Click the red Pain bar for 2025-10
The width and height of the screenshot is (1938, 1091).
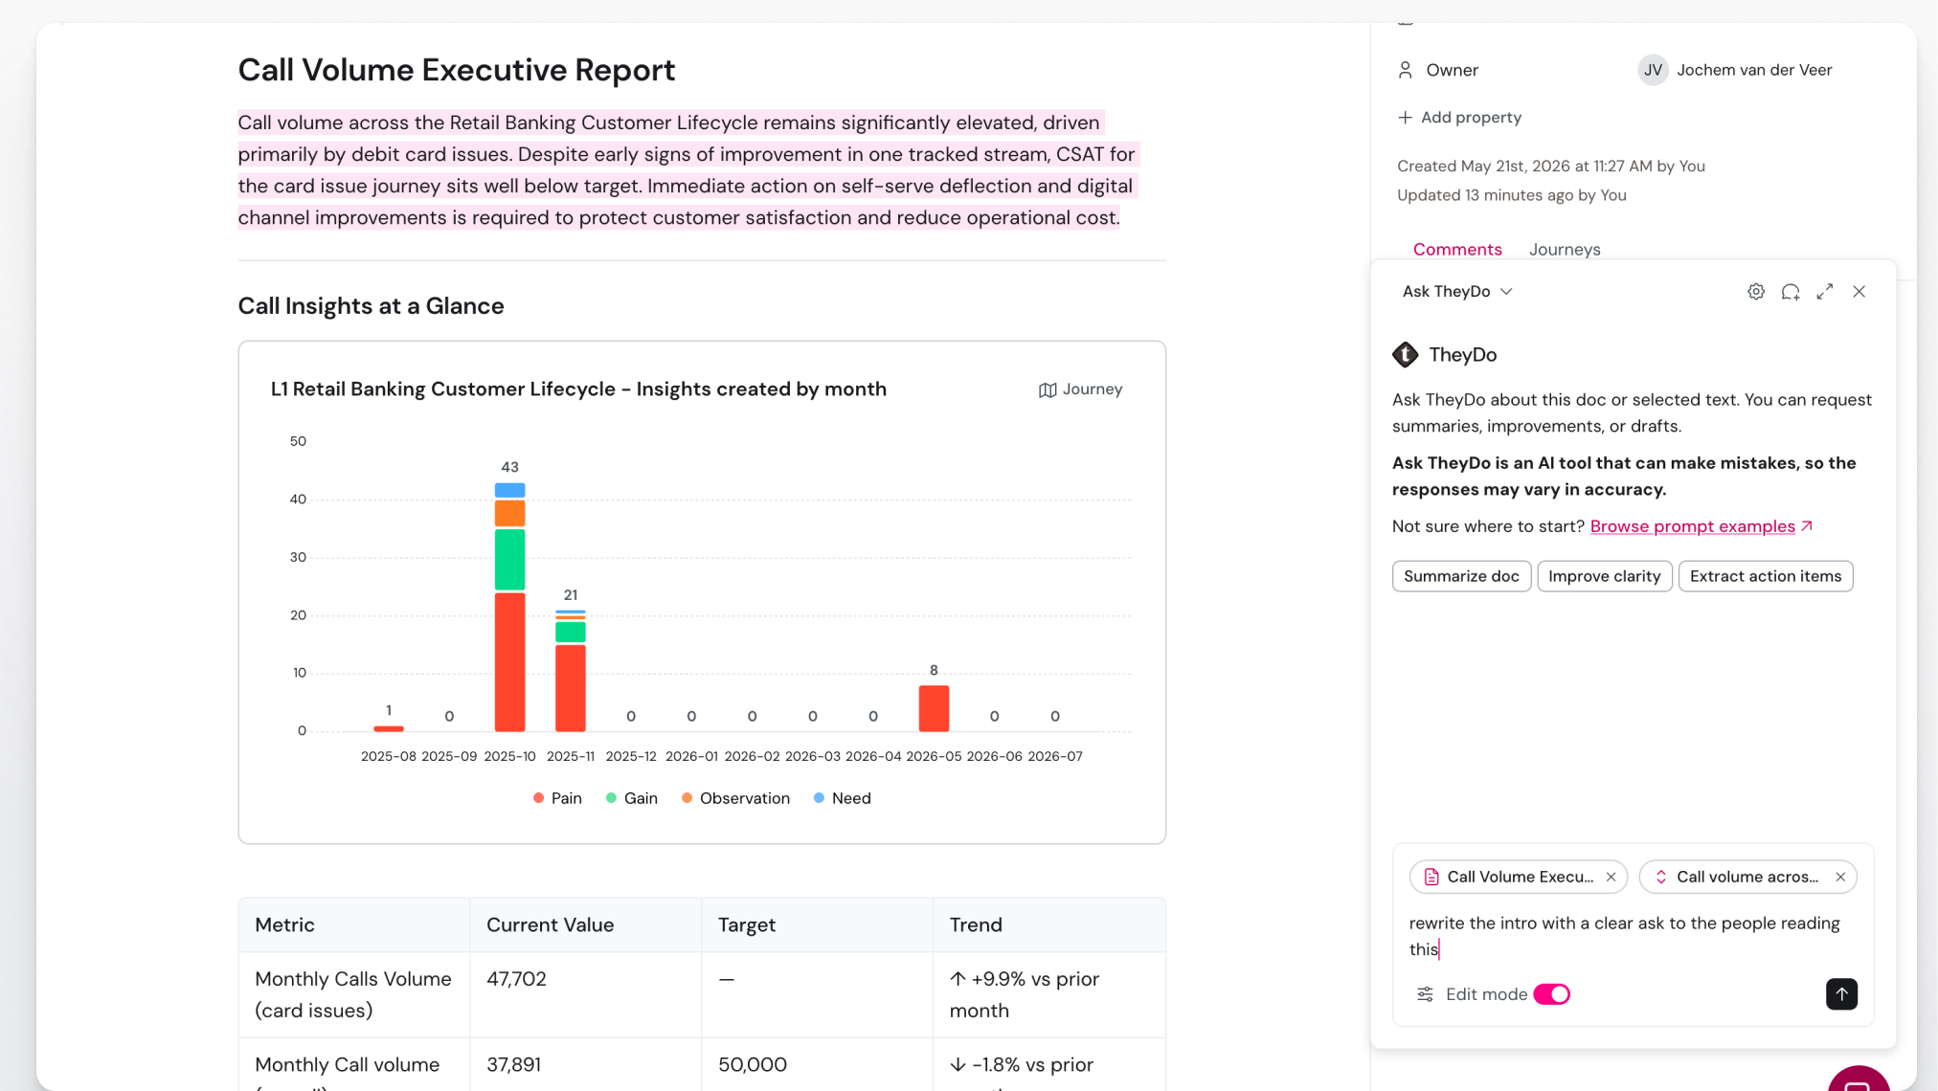(x=509, y=662)
